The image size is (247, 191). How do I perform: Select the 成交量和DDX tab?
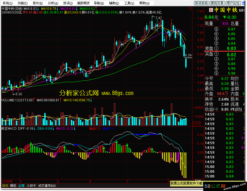point(47,186)
